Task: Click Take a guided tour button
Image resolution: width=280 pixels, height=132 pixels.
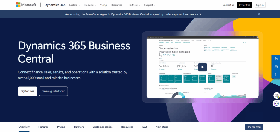Action: point(53,91)
